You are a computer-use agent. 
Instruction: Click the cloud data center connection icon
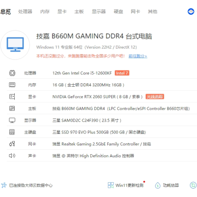(4, 185)
